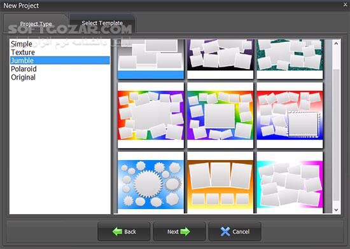Close the New Project window
The height and width of the screenshot is (249, 350).
tap(346, 4)
